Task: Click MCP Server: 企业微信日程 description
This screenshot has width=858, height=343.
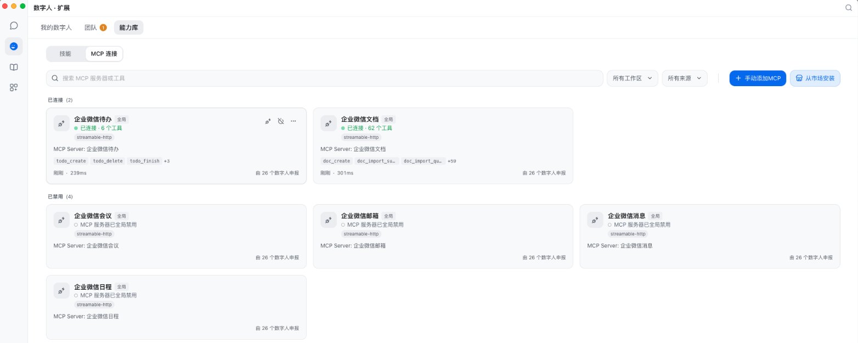Action: click(x=86, y=317)
